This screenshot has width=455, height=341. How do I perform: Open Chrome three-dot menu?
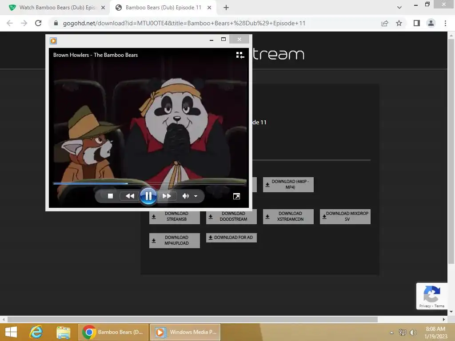point(445,23)
